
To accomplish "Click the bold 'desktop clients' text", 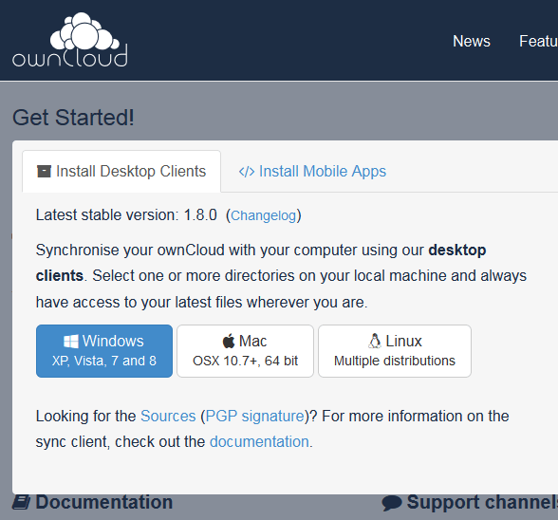I will point(261,263).
